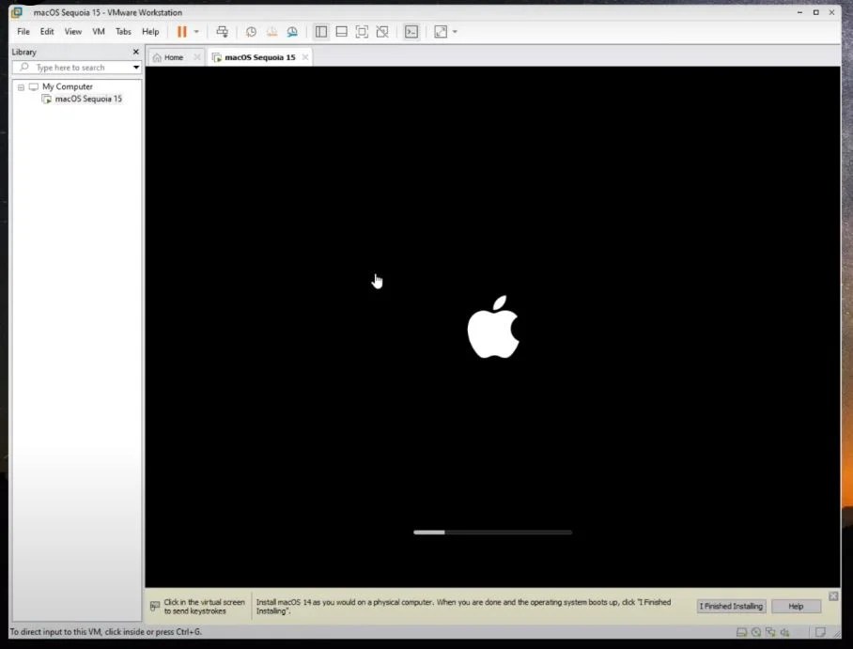Image resolution: width=853 pixels, height=649 pixels.
Task: Open the Tabs menu
Action: 123,32
